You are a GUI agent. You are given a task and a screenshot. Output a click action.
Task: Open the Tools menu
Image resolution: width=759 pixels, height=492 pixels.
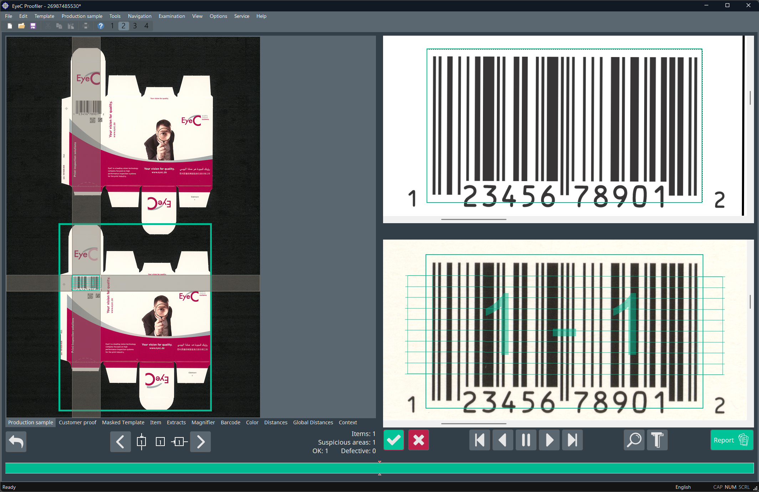(115, 16)
